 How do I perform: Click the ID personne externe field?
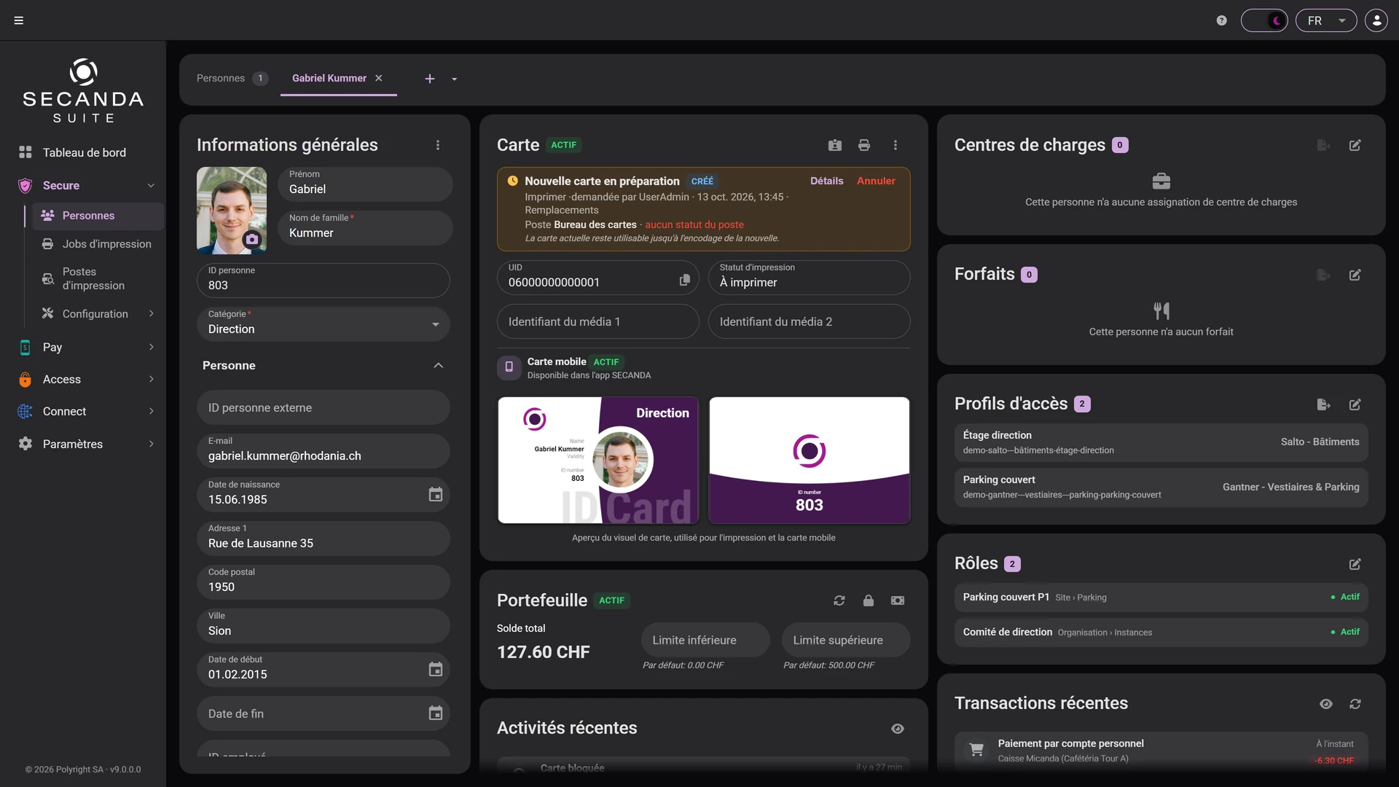(324, 407)
